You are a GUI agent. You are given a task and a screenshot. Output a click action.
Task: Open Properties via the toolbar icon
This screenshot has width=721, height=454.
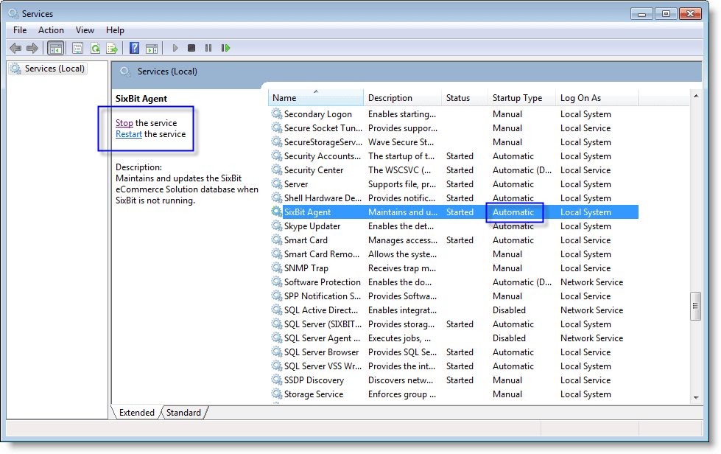point(77,48)
